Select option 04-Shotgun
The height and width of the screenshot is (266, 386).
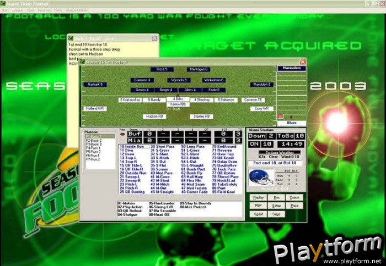click(127, 215)
